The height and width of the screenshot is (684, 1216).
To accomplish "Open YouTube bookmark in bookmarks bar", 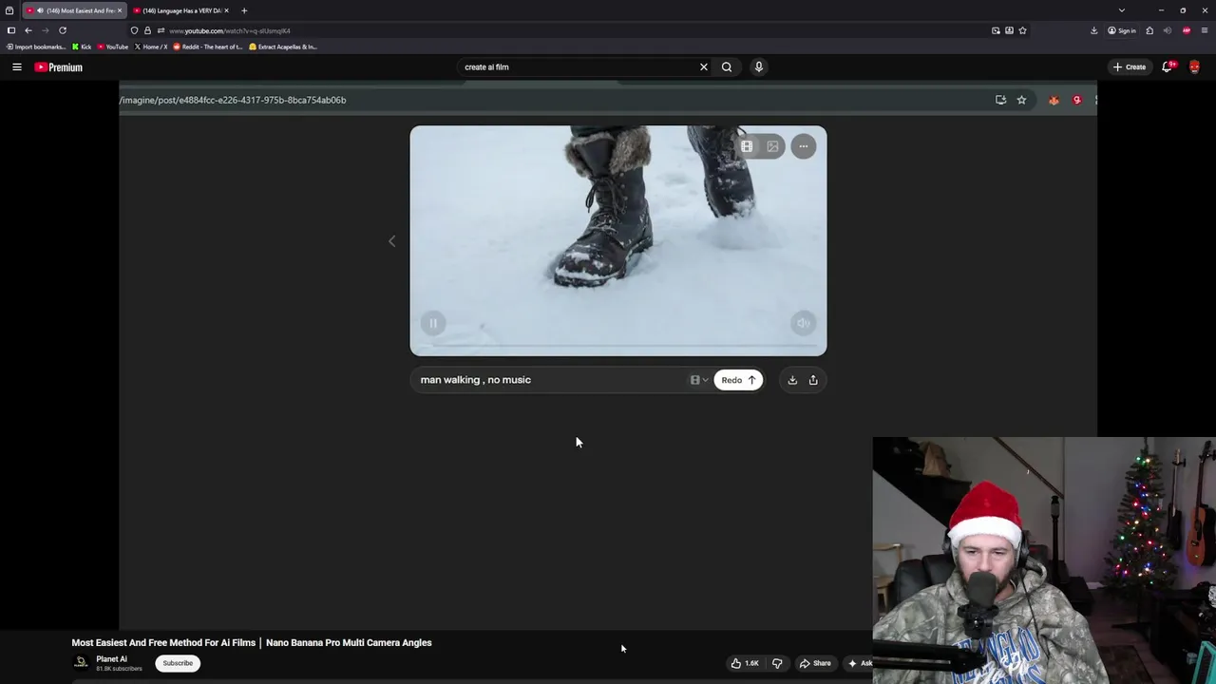I will click(113, 47).
